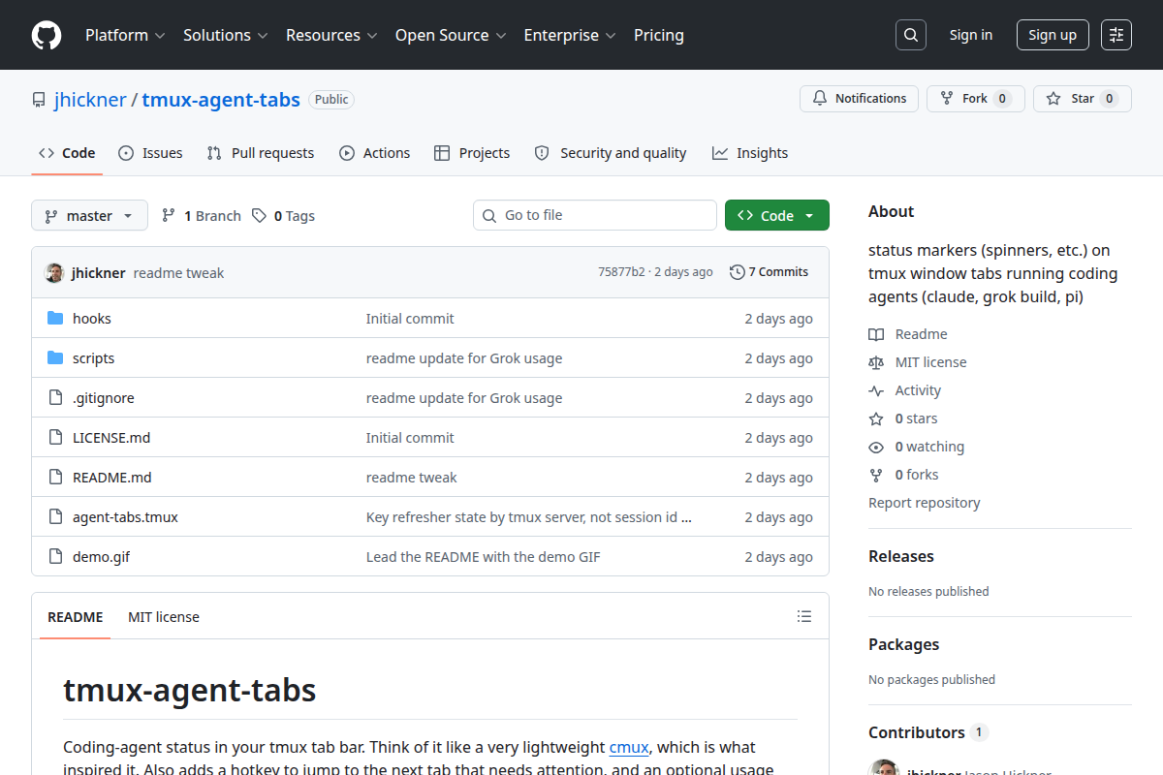Screen dimensions: 1163x775
Task: Open README outline list icon
Action: [803, 616]
